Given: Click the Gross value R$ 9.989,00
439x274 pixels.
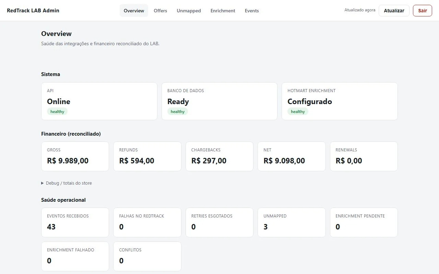Looking at the screenshot, I should pyautogui.click(x=68, y=161).
